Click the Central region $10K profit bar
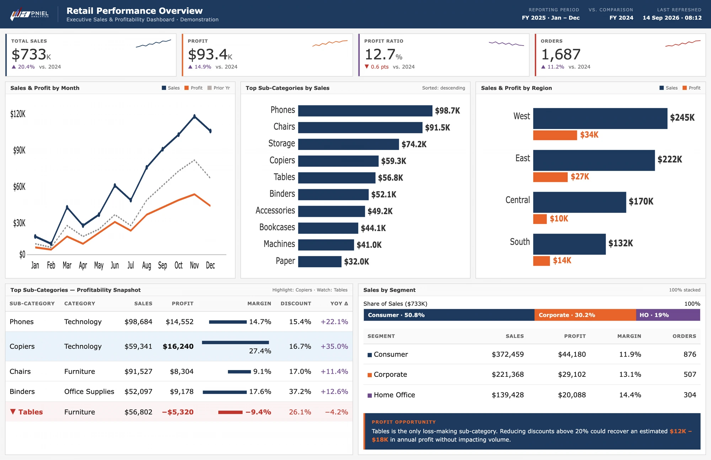711x460 pixels. tap(540, 219)
